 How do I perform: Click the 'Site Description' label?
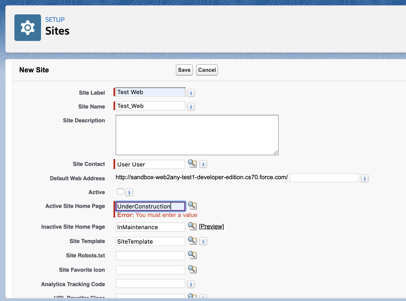[84, 120]
